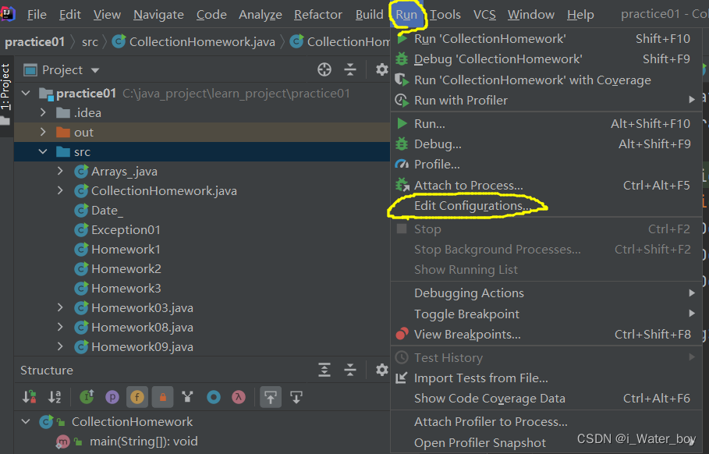The image size is (709, 454).
Task: Click collapse all icon in Structure panel header
Action: tap(350, 370)
